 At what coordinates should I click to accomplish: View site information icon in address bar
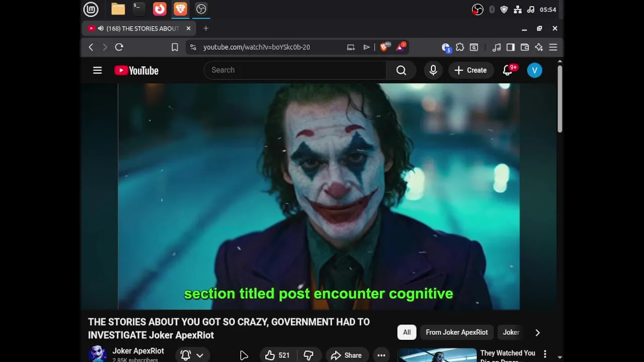[x=193, y=47]
